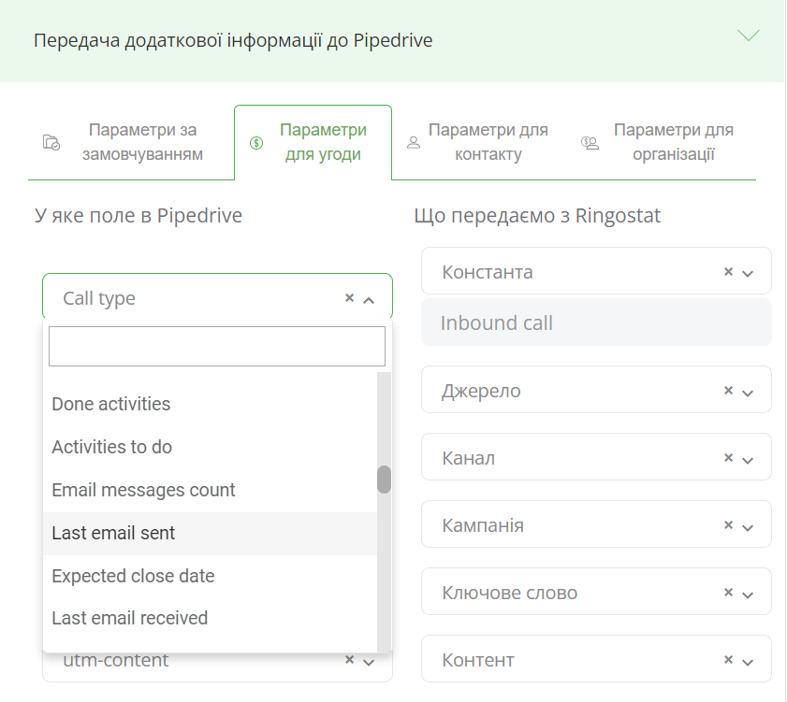Clear the Канал selection
Image resolution: width=787 pixels, height=702 pixels.
[x=728, y=457]
